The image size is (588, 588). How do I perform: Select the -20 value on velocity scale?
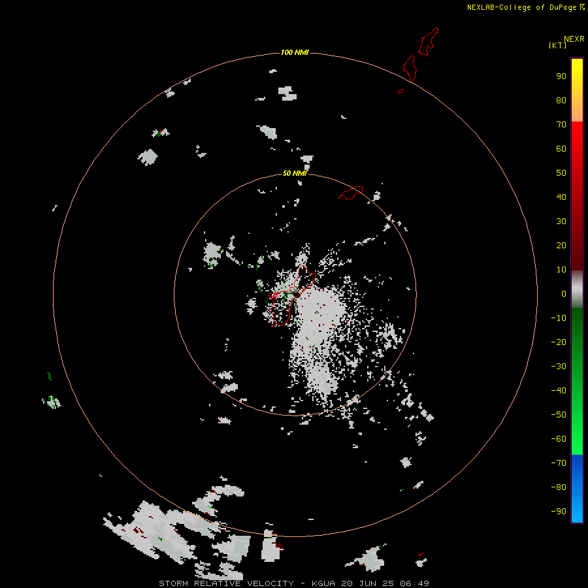tap(559, 342)
